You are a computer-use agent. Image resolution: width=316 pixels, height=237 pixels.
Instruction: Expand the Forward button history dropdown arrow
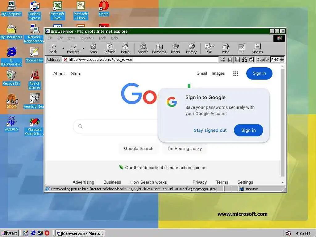83,48
